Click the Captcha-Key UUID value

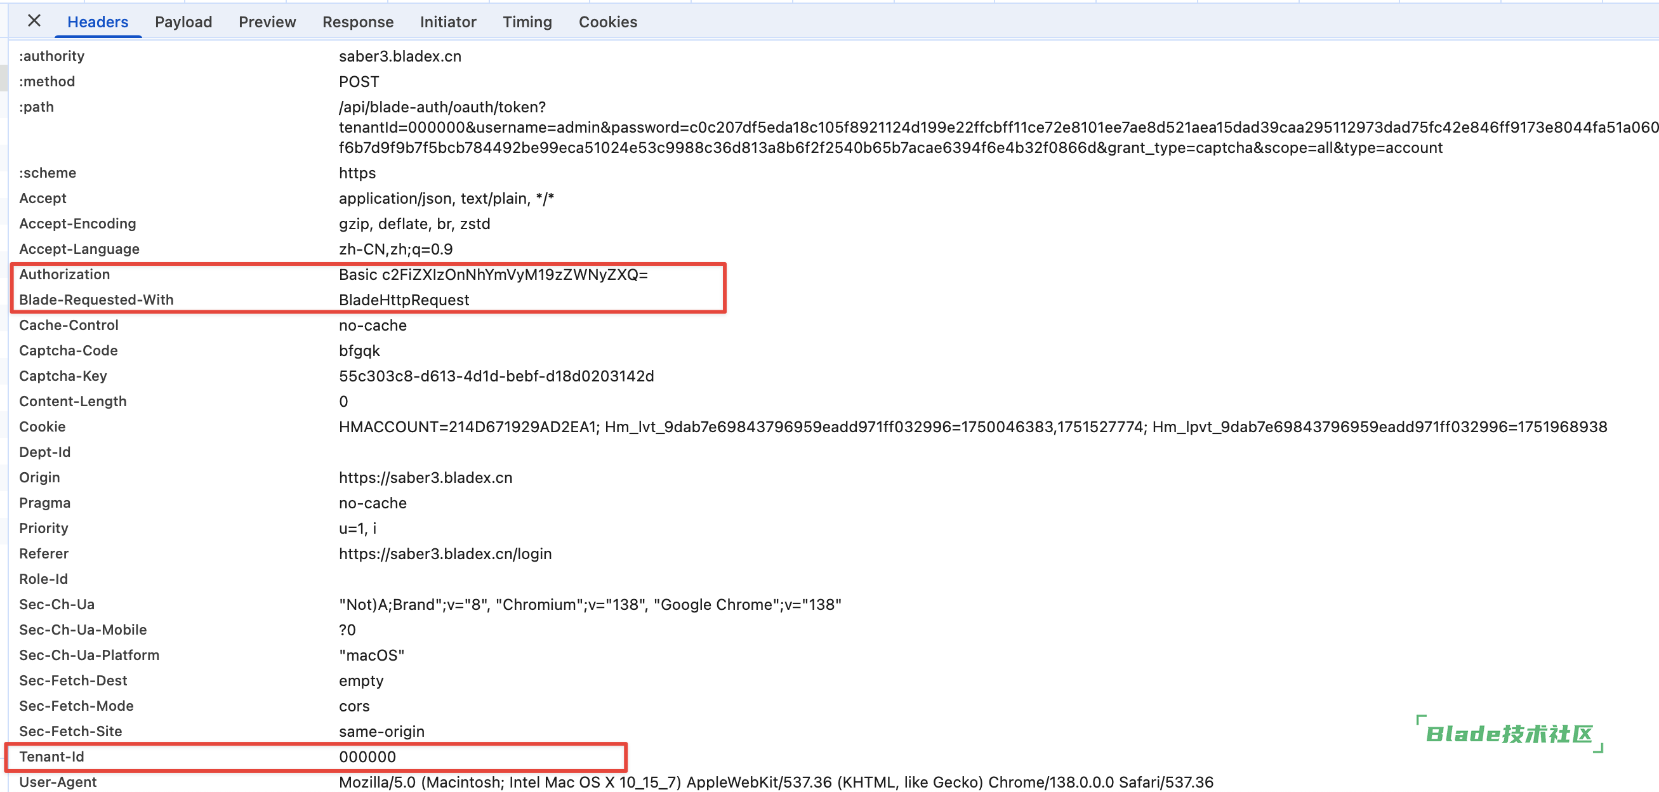[496, 376]
